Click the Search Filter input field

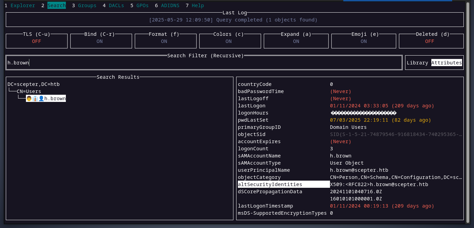tap(204, 63)
